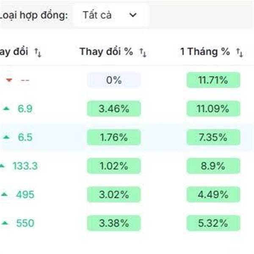The width and height of the screenshot is (254, 254).
Task: Click green up triangle beside 550
Action: [x=5, y=223]
